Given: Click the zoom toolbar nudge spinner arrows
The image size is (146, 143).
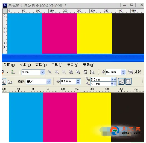Looking at the screenshot, I should coord(123,72).
